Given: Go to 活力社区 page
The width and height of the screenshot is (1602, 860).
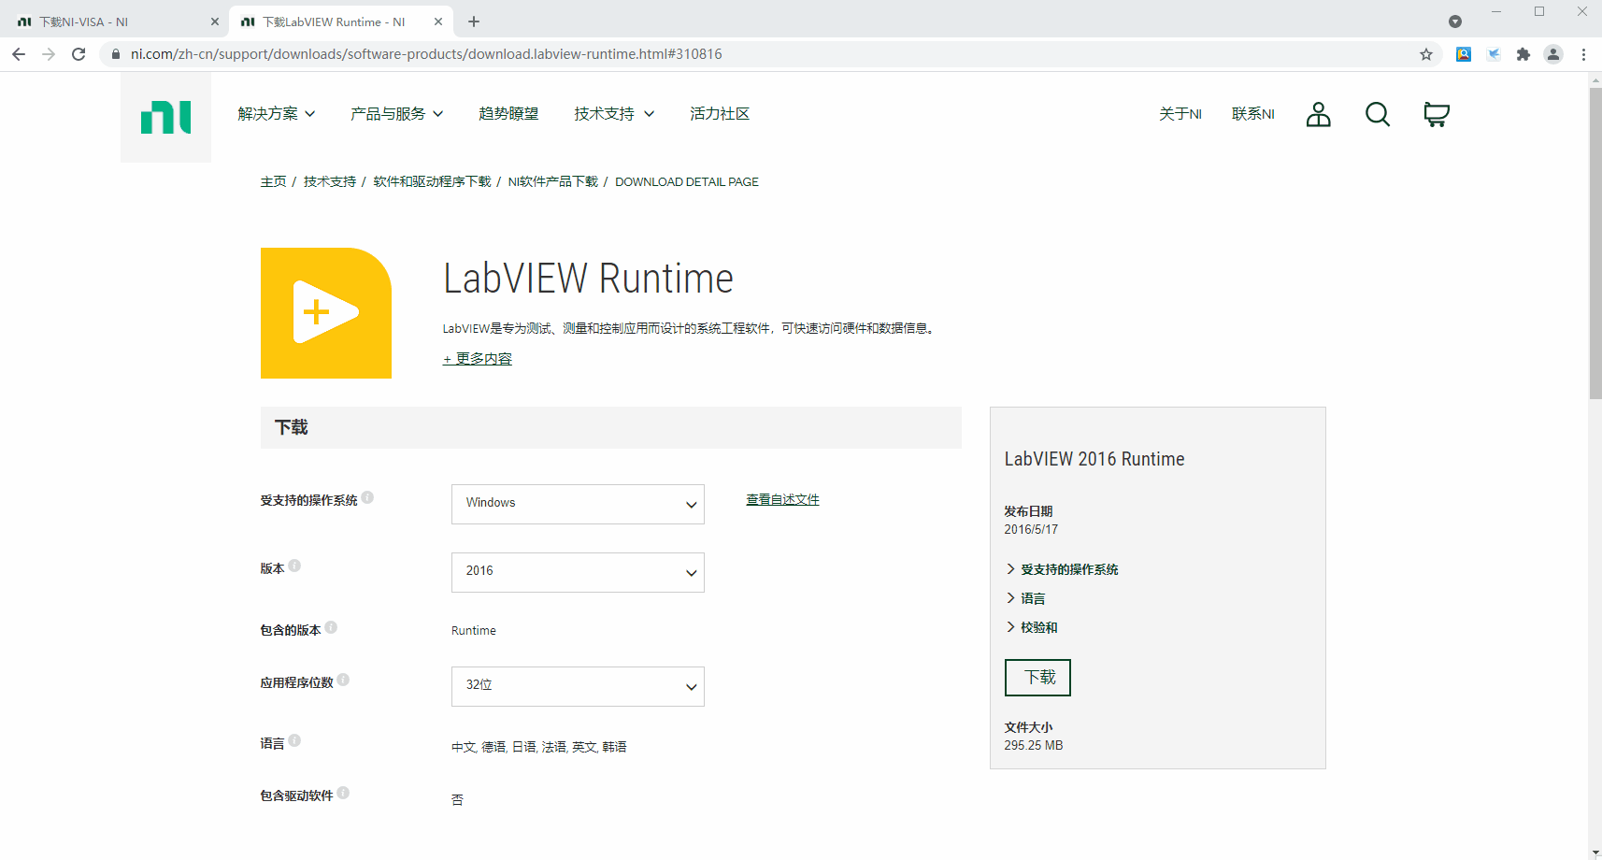Looking at the screenshot, I should pos(720,114).
